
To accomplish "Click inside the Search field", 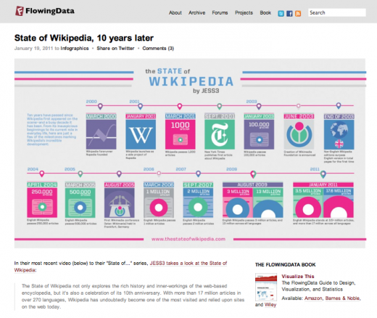I will [337, 12].
